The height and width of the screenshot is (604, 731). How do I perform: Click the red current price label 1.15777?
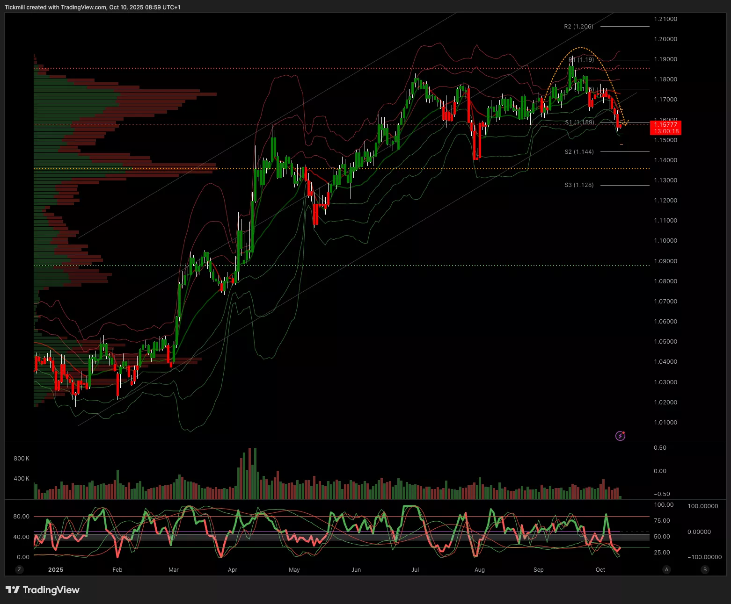click(665, 125)
